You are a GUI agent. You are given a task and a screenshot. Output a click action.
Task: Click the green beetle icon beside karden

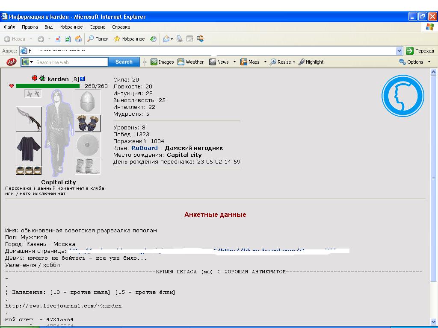point(42,79)
